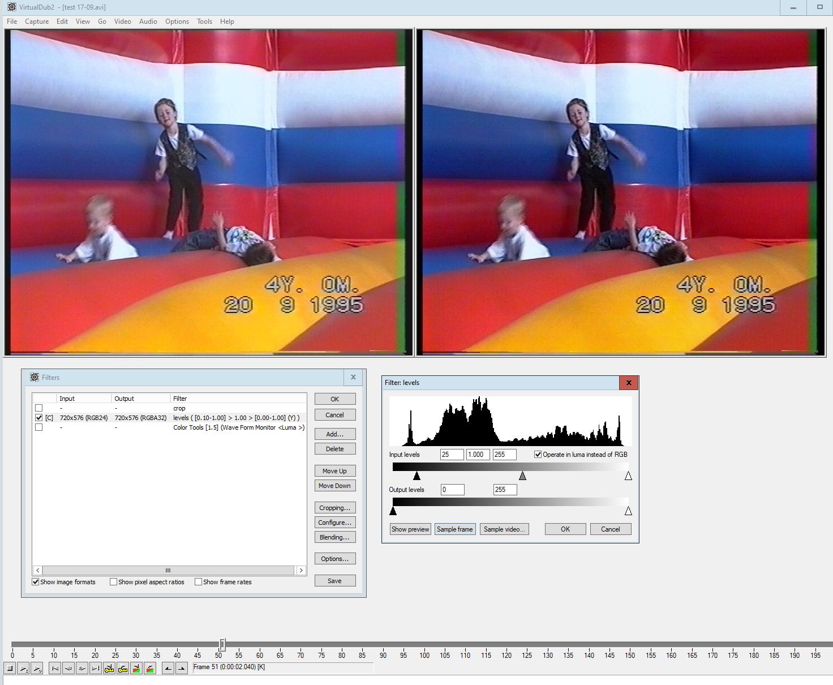833x685 pixels.
Task: Click the Move Up button
Action: point(335,471)
